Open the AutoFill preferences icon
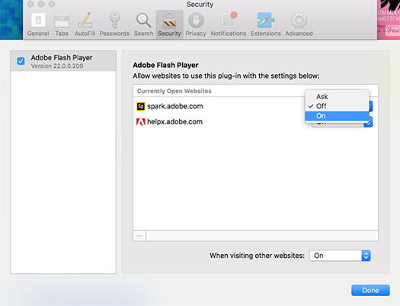 pos(85,24)
